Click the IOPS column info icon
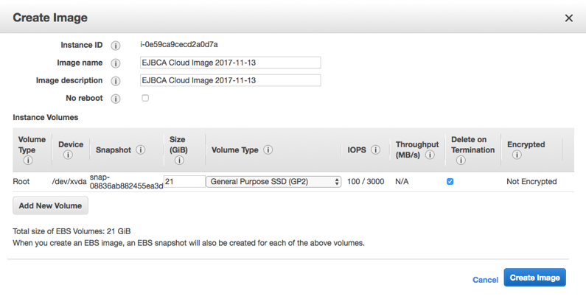This screenshot has width=586, height=296. tap(376, 150)
